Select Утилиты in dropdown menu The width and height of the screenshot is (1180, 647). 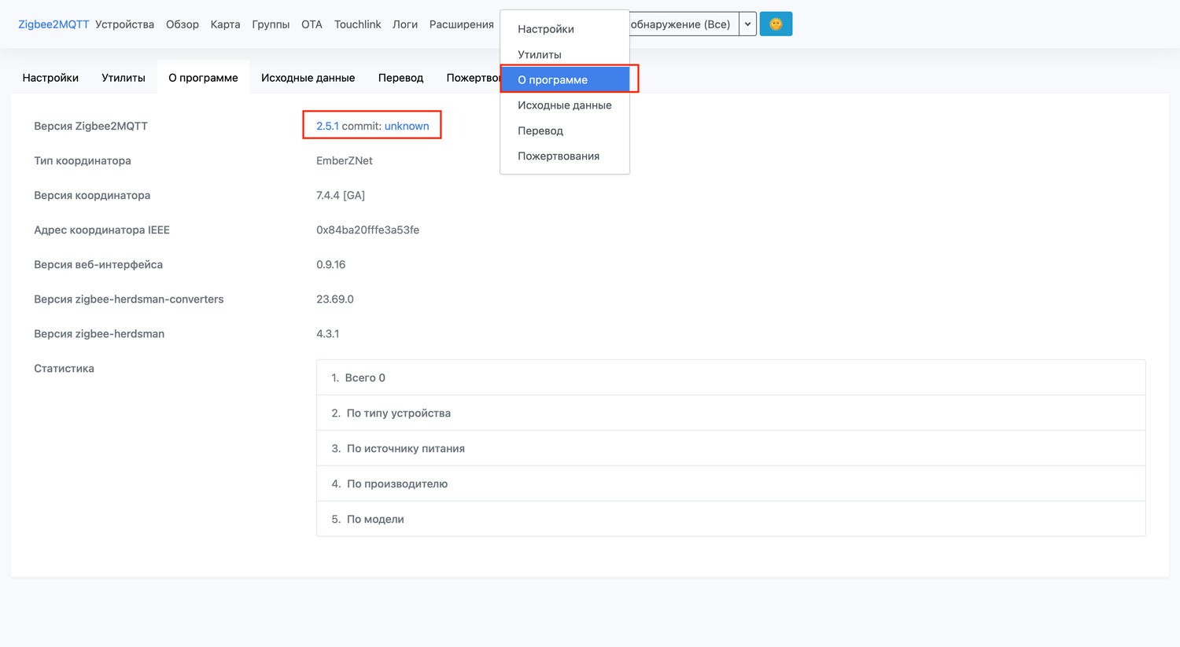pyautogui.click(x=540, y=54)
